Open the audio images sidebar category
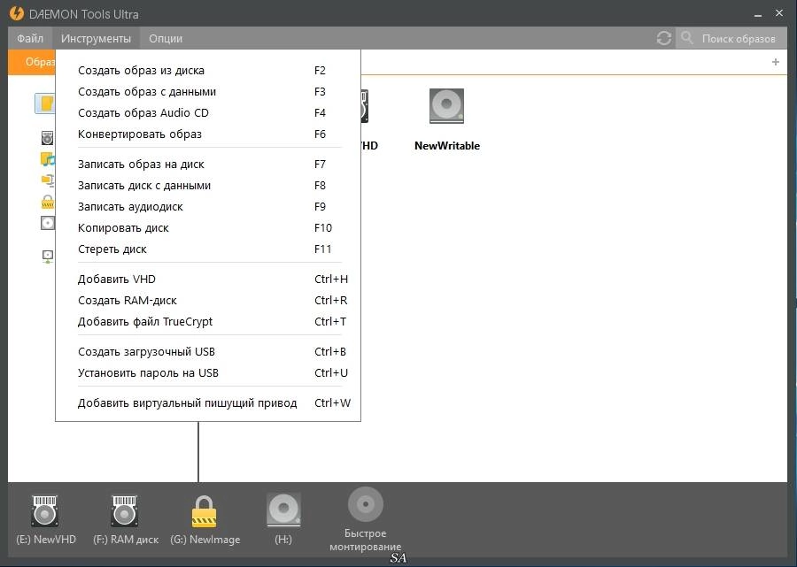The width and height of the screenshot is (797, 567). pos(47,159)
